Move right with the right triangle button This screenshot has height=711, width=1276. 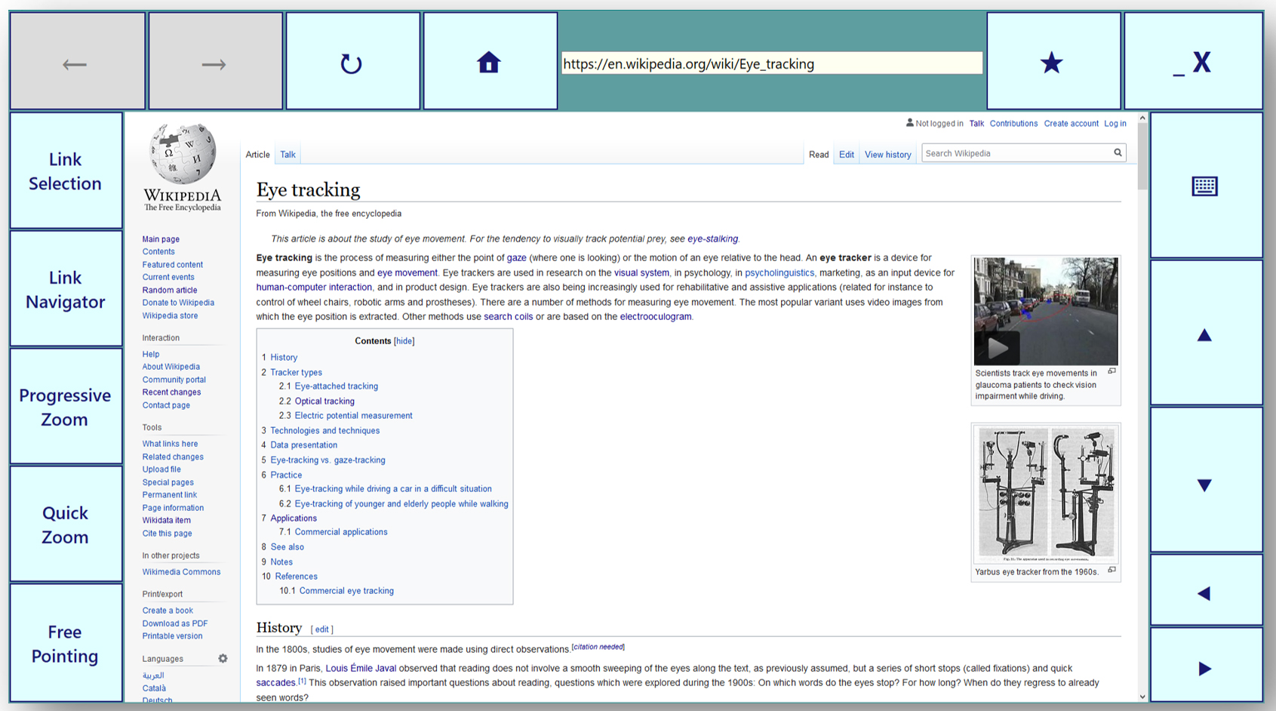coord(1206,665)
